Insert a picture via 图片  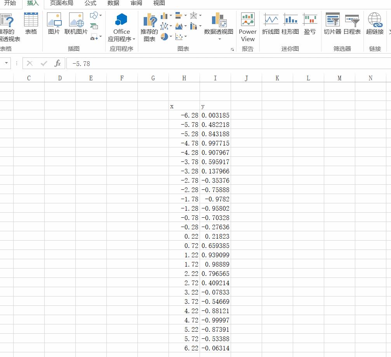point(54,23)
